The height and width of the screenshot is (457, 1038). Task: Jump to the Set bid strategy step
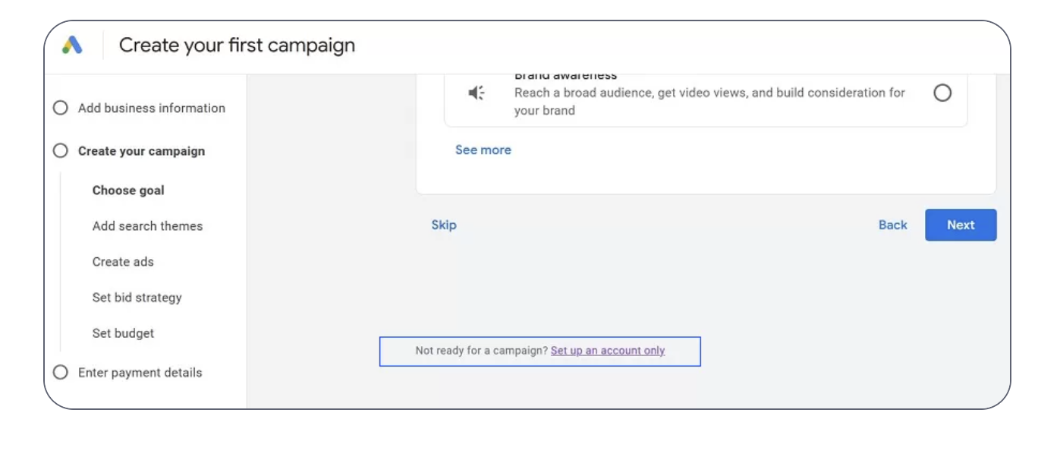point(137,298)
